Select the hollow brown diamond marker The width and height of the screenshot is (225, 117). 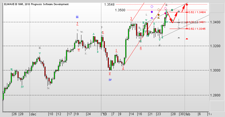[x=158, y=10]
